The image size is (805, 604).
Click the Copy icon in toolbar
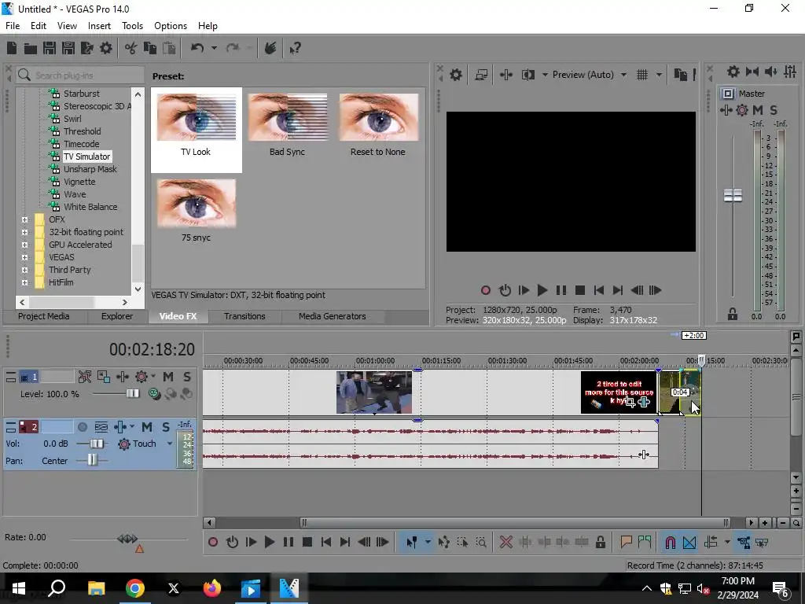click(150, 48)
